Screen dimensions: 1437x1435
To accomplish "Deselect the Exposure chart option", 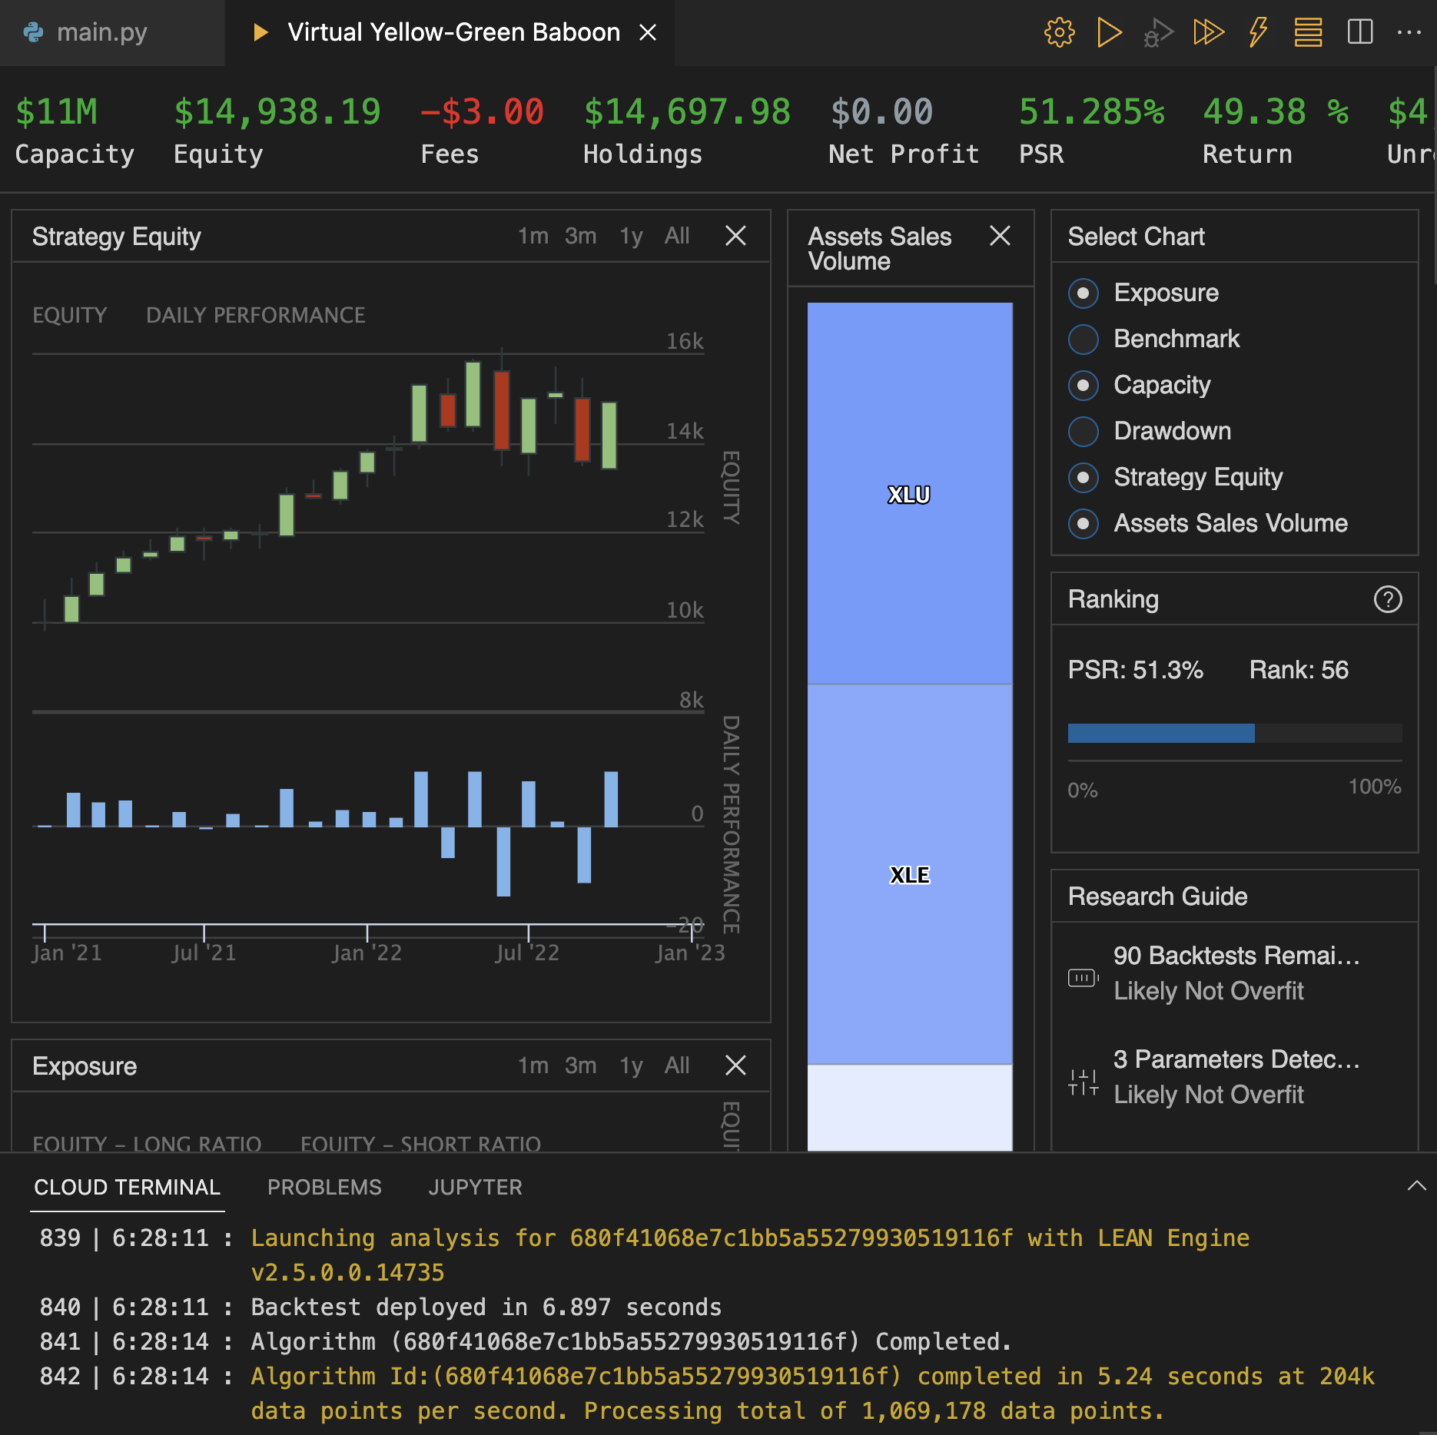I will (1084, 293).
